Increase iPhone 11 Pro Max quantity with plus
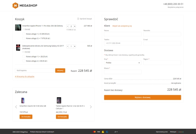196x134 pixels. 75,26
